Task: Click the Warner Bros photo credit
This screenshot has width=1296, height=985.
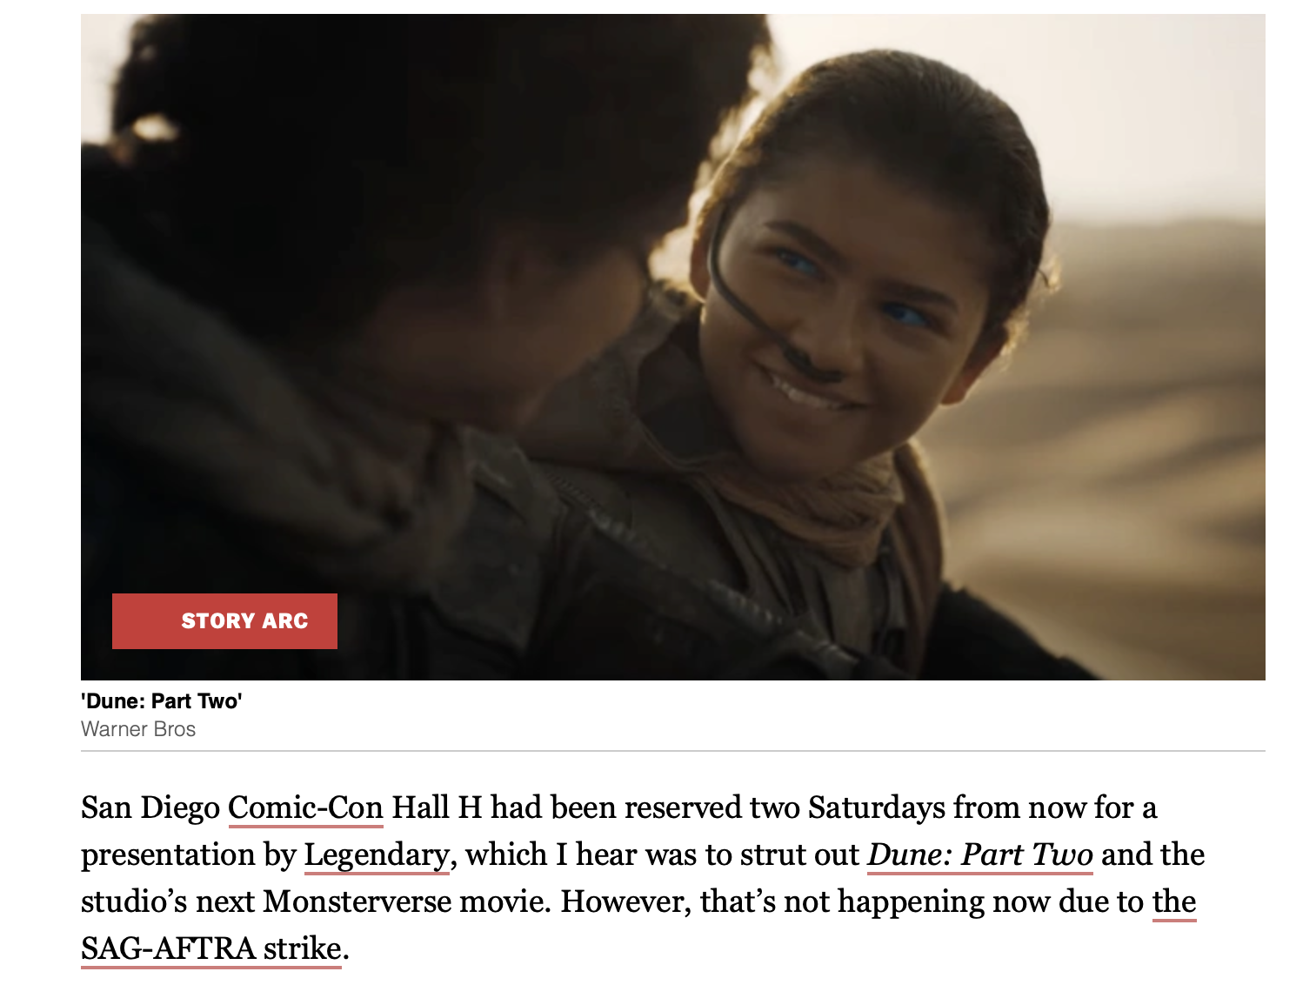Action: 138,729
